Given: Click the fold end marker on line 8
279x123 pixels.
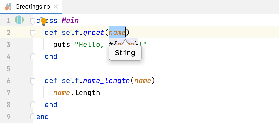Looking at the screenshot, I should tap(33, 105).
